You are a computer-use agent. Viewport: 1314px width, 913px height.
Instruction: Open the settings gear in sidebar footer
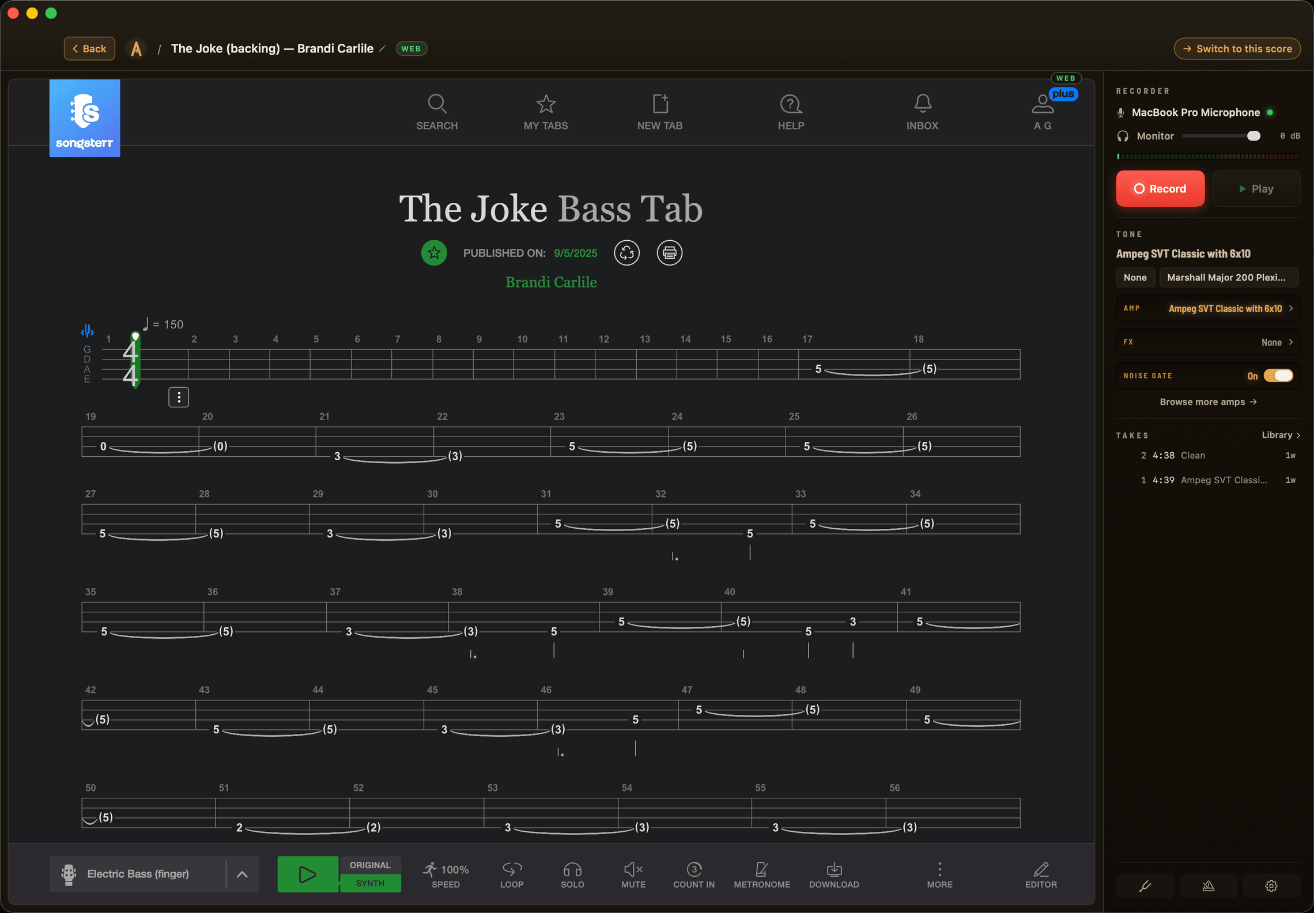[1271, 886]
